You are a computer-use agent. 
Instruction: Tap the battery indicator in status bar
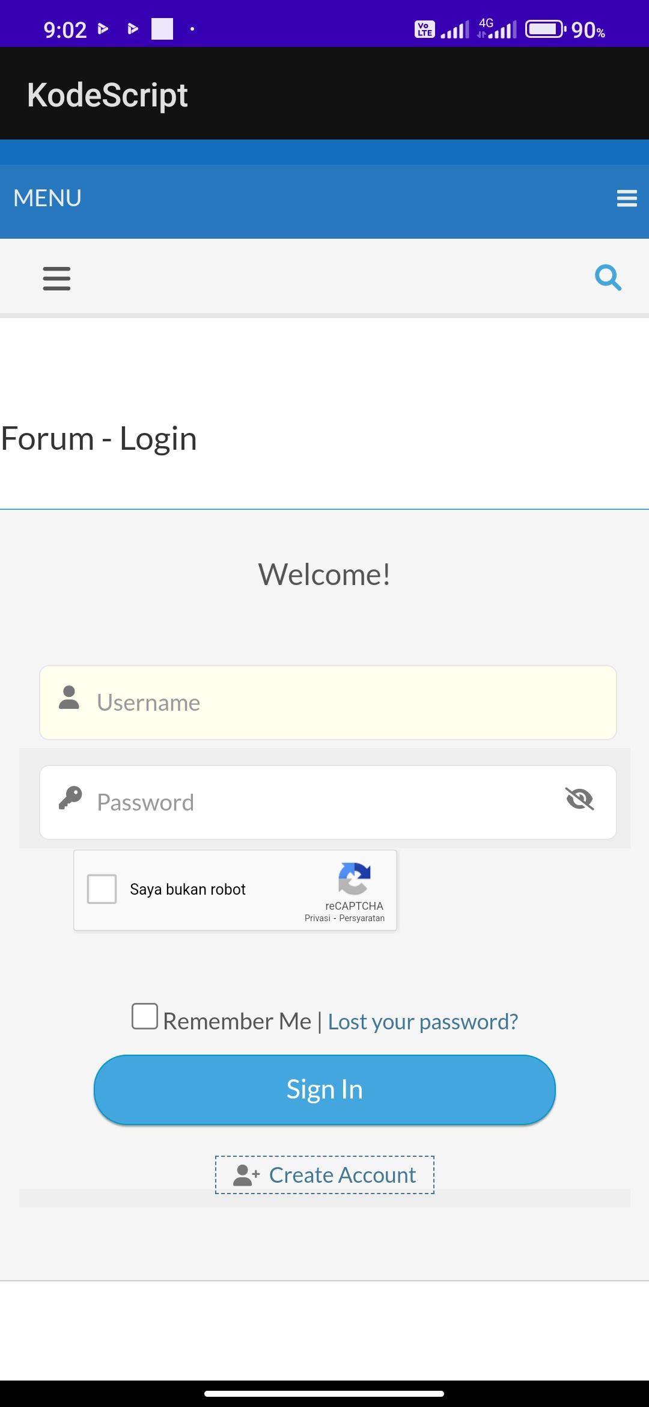coord(546,29)
